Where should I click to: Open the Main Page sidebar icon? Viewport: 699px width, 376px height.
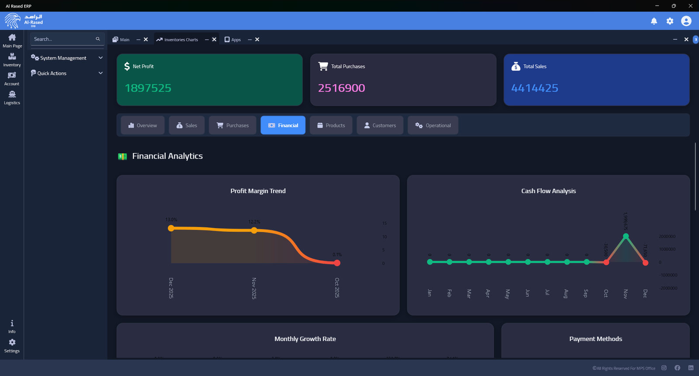12,40
